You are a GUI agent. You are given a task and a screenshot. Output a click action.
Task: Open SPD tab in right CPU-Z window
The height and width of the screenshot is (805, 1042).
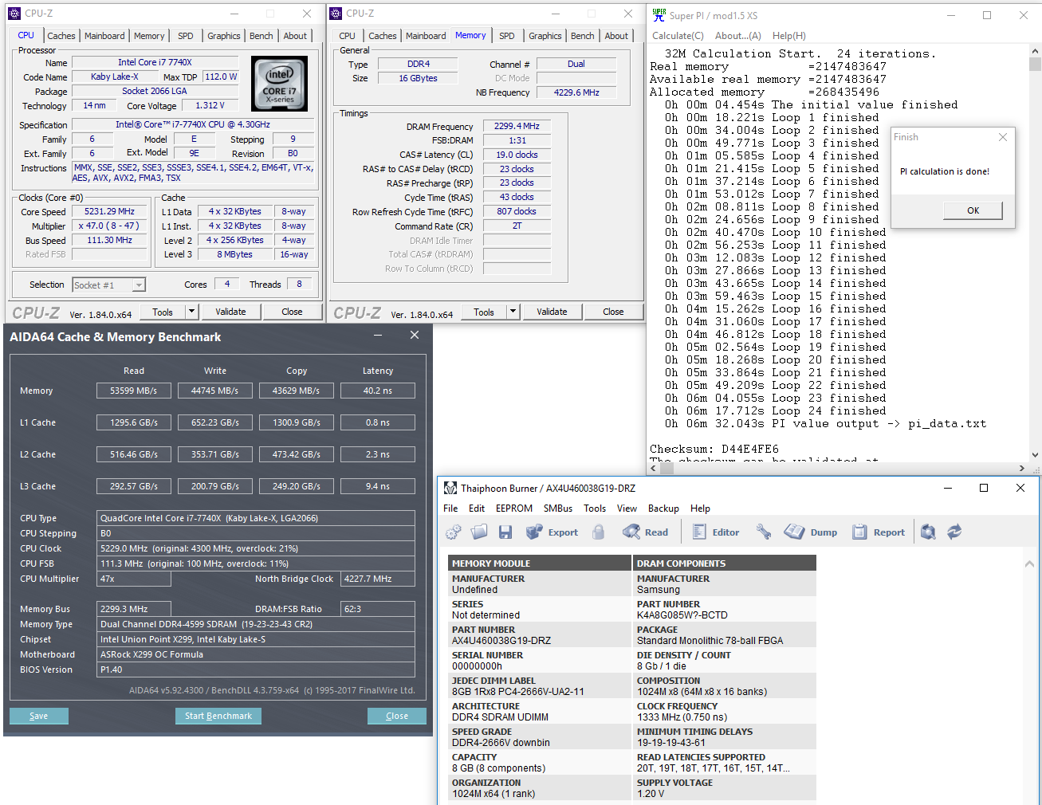click(507, 36)
